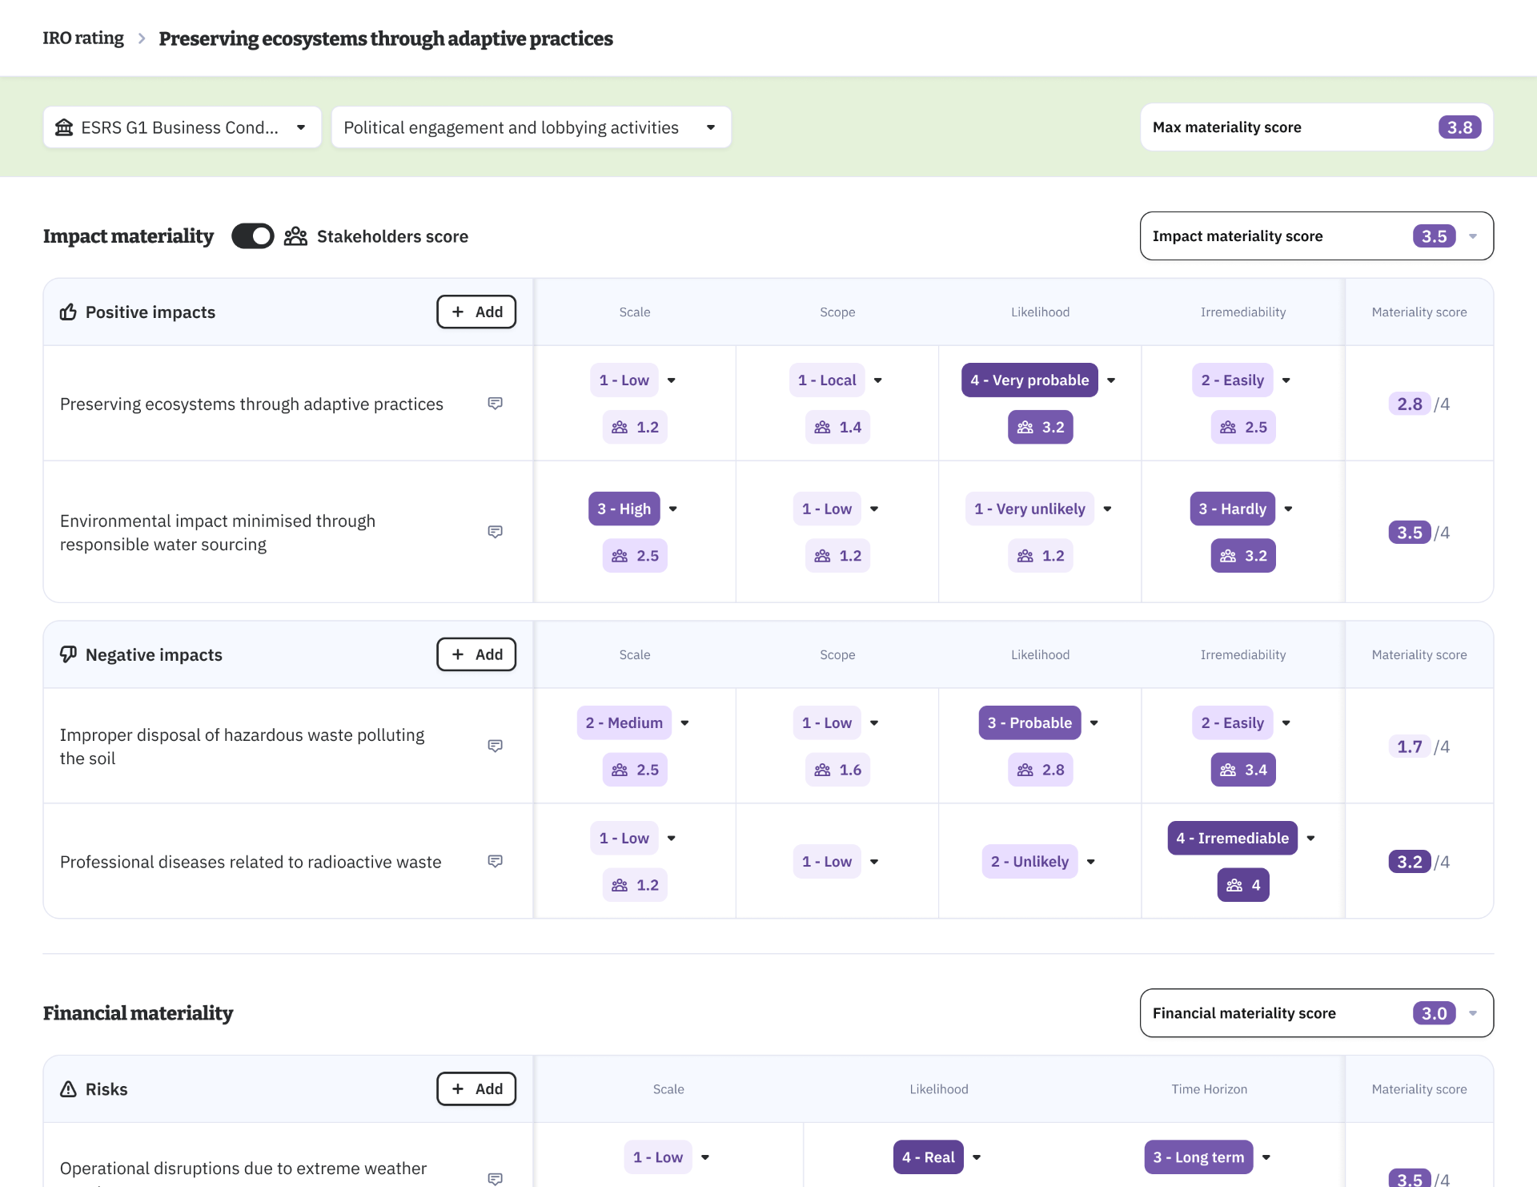Open comment icon for radioactive waste row

pyautogui.click(x=495, y=861)
